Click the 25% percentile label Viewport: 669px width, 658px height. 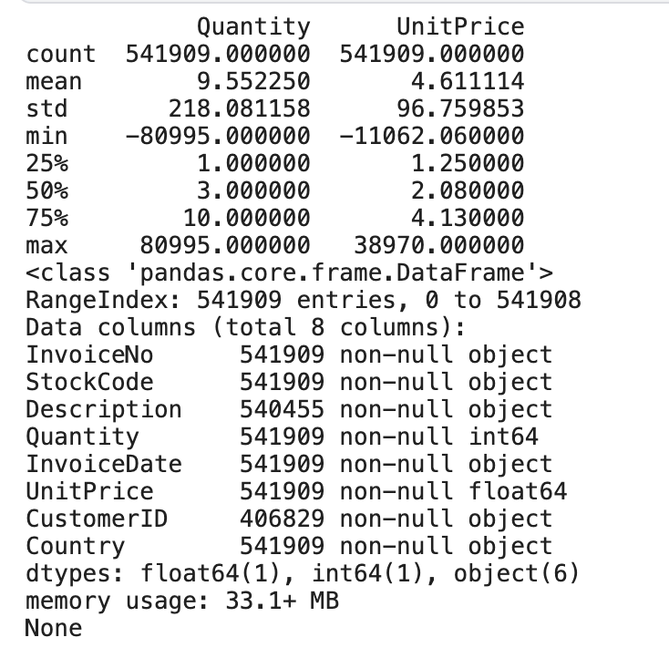pyautogui.click(x=47, y=163)
